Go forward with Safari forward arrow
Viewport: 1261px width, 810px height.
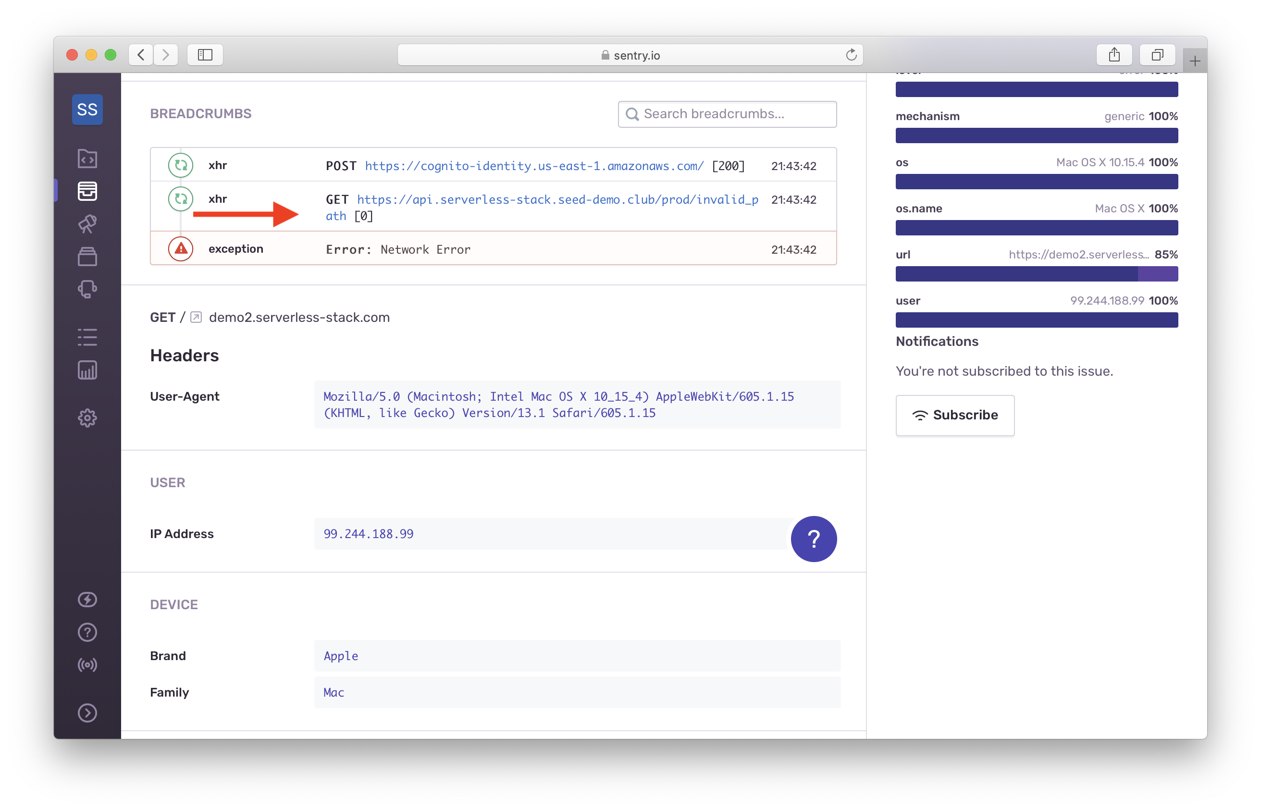pos(166,55)
